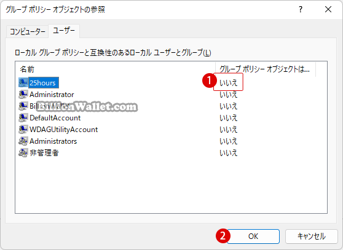Screen dimensions: 343x250
Task: Click the 25hours user account icon
Action: coord(23,82)
